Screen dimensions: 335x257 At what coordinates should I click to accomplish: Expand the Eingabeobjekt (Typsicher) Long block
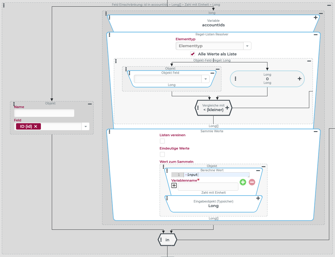coord(258,198)
